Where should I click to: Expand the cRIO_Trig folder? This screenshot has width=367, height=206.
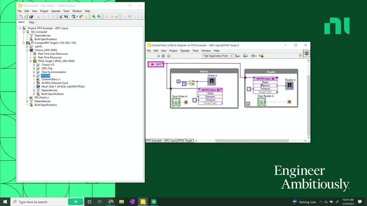[34, 68]
